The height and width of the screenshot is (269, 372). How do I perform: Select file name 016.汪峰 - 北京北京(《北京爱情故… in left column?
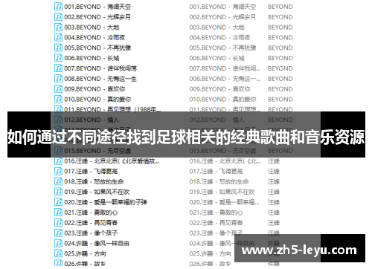pyautogui.click(x=112, y=161)
